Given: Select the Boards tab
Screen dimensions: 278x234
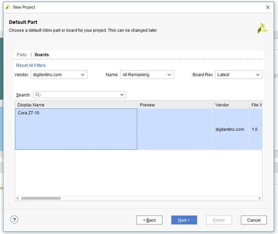Looking at the screenshot, I should (x=42, y=55).
